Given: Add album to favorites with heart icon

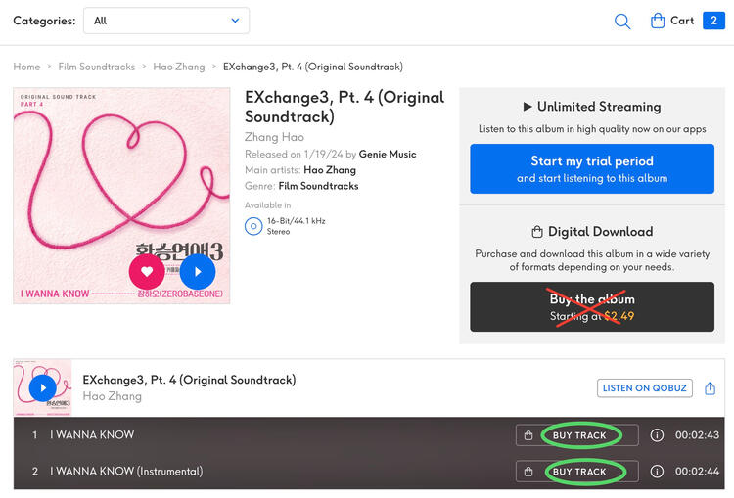Looking at the screenshot, I should [147, 271].
